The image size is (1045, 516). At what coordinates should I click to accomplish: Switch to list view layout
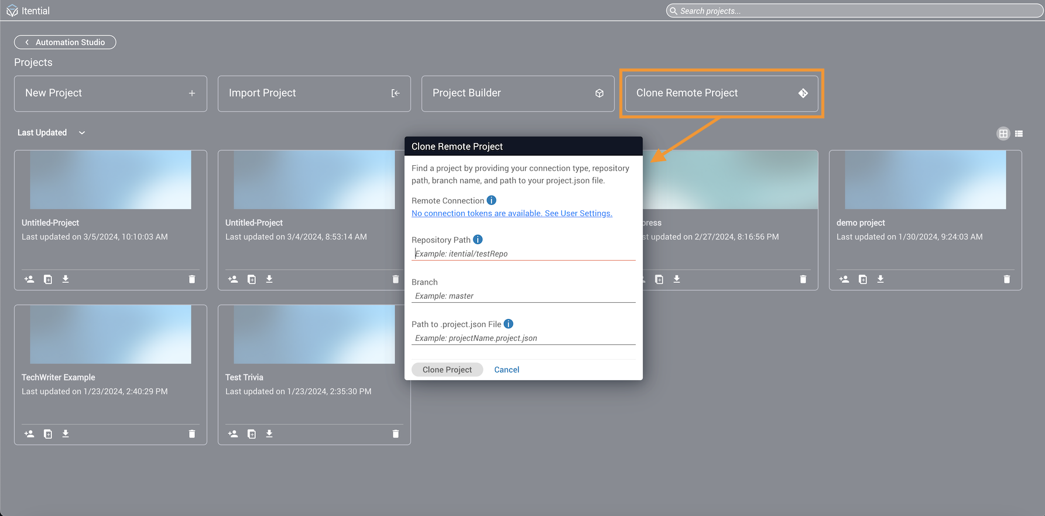tap(1019, 134)
